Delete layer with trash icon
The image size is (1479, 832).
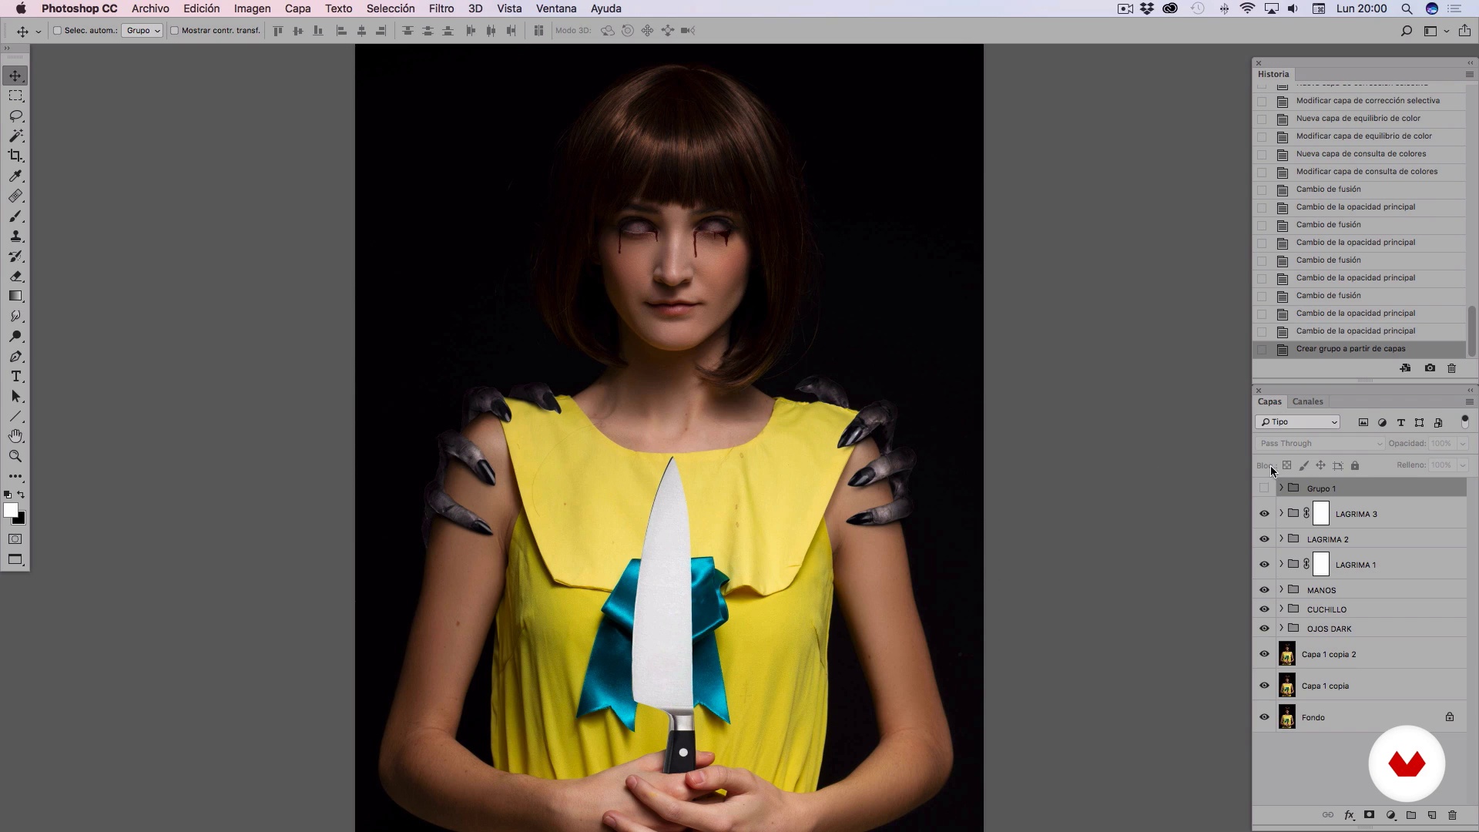coord(1453,815)
